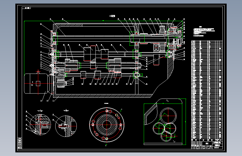Select the technical notes text block
The height and width of the screenshot is (156, 242).
[x=204, y=31]
